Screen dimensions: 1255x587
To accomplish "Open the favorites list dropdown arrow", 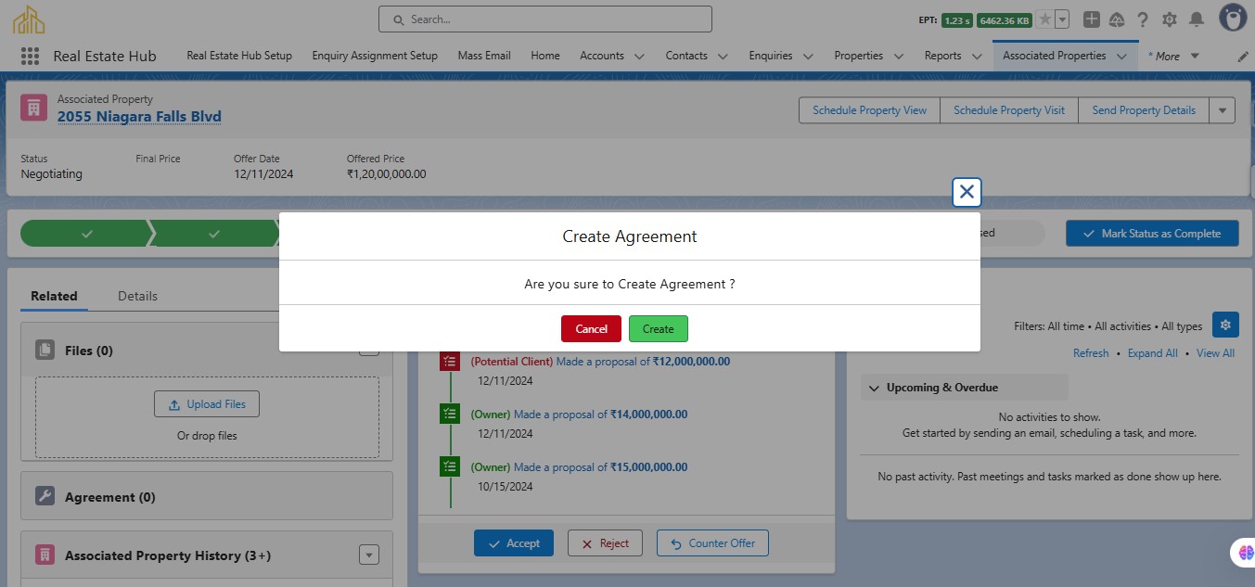I will click(x=1062, y=19).
